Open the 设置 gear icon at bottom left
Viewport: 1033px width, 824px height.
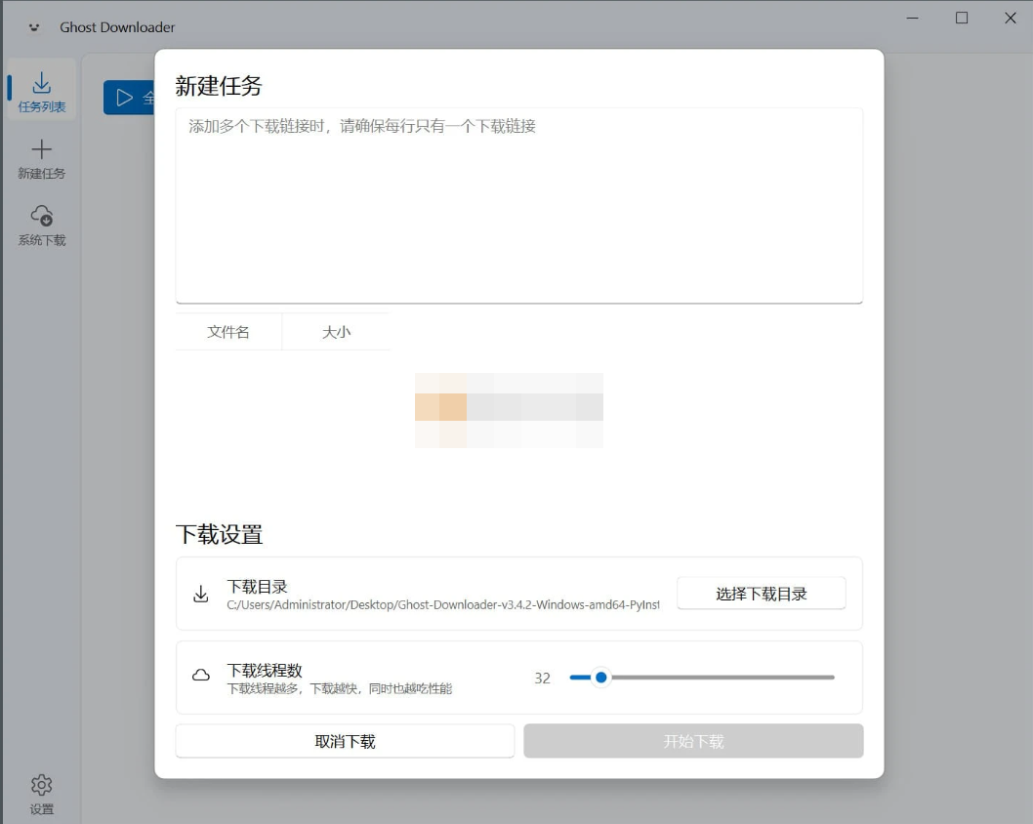click(41, 785)
